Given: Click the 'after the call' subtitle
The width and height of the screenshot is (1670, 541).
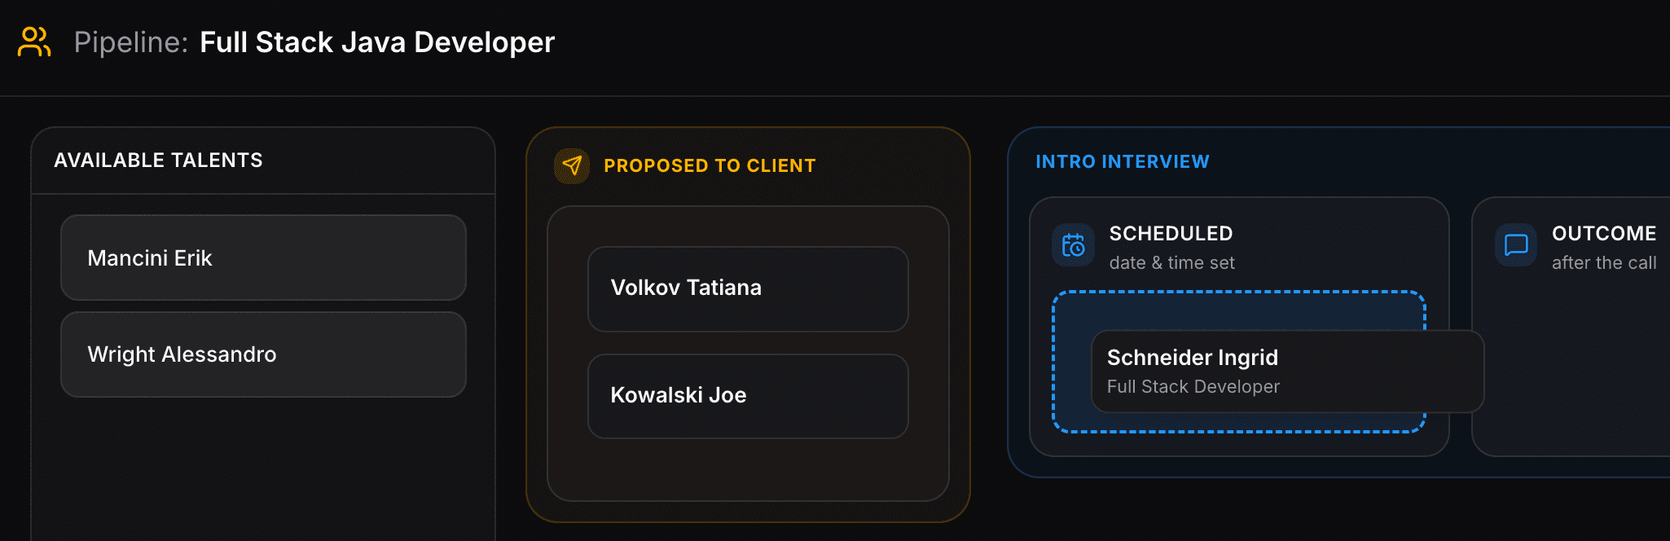Looking at the screenshot, I should tap(1603, 262).
